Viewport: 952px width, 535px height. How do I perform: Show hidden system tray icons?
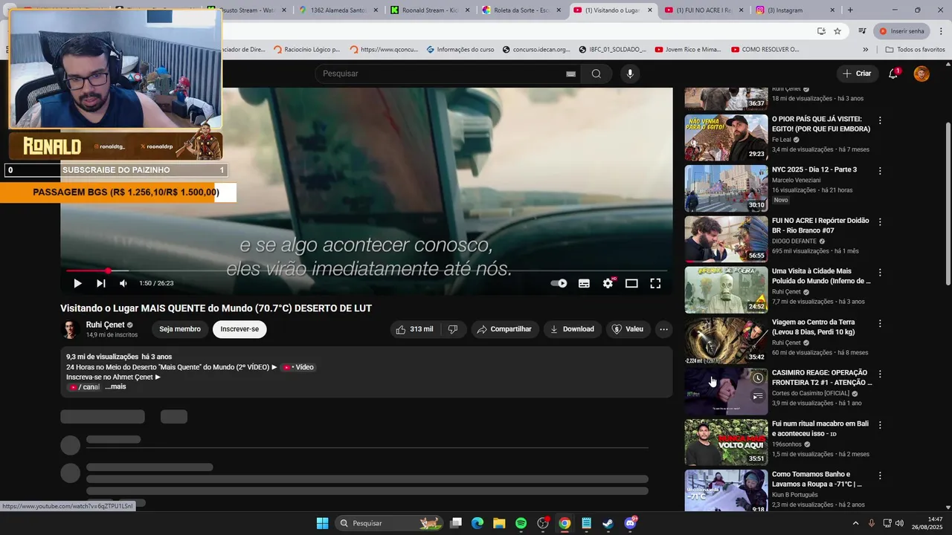point(855,523)
